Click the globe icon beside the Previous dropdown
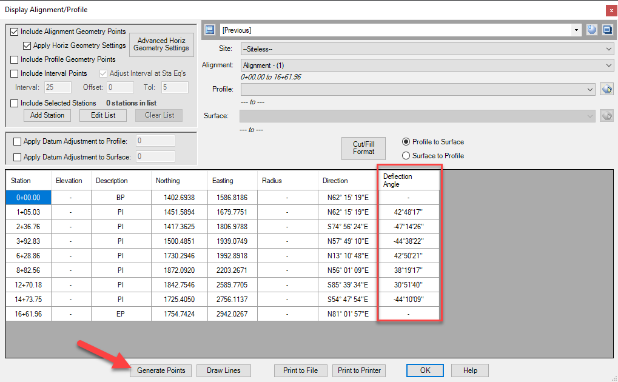Viewport: 618px width, 382px height. (x=591, y=29)
